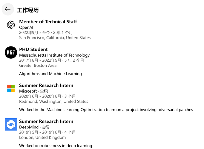Click the 工作经历 page heading

tap(28, 10)
